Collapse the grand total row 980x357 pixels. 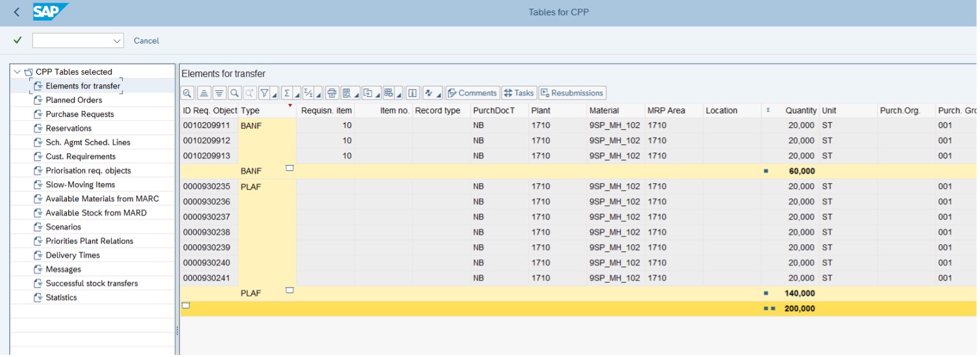(x=186, y=306)
